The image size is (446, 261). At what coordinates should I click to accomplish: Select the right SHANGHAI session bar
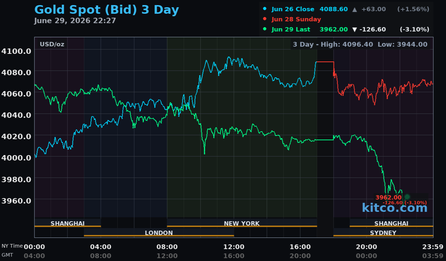click(392, 223)
